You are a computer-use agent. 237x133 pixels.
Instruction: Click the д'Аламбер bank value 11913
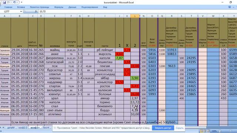pos(172,50)
